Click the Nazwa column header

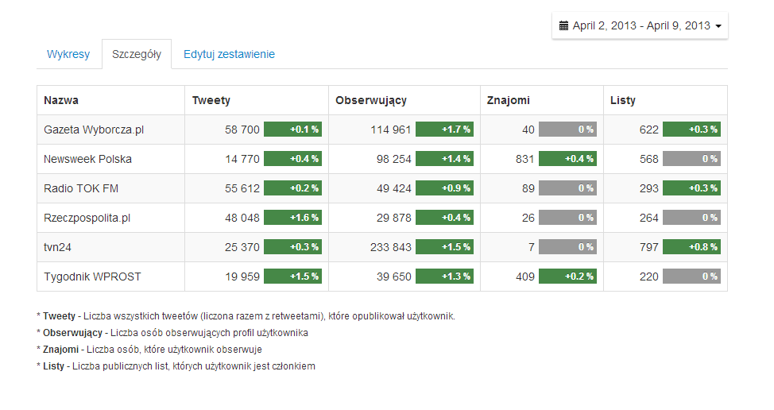pos(61,100)
